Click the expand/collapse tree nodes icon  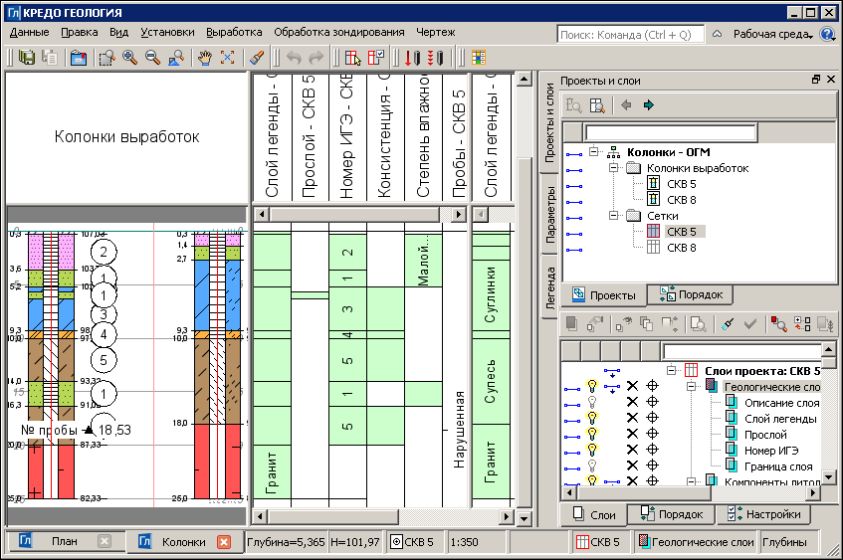click(802, 324)
